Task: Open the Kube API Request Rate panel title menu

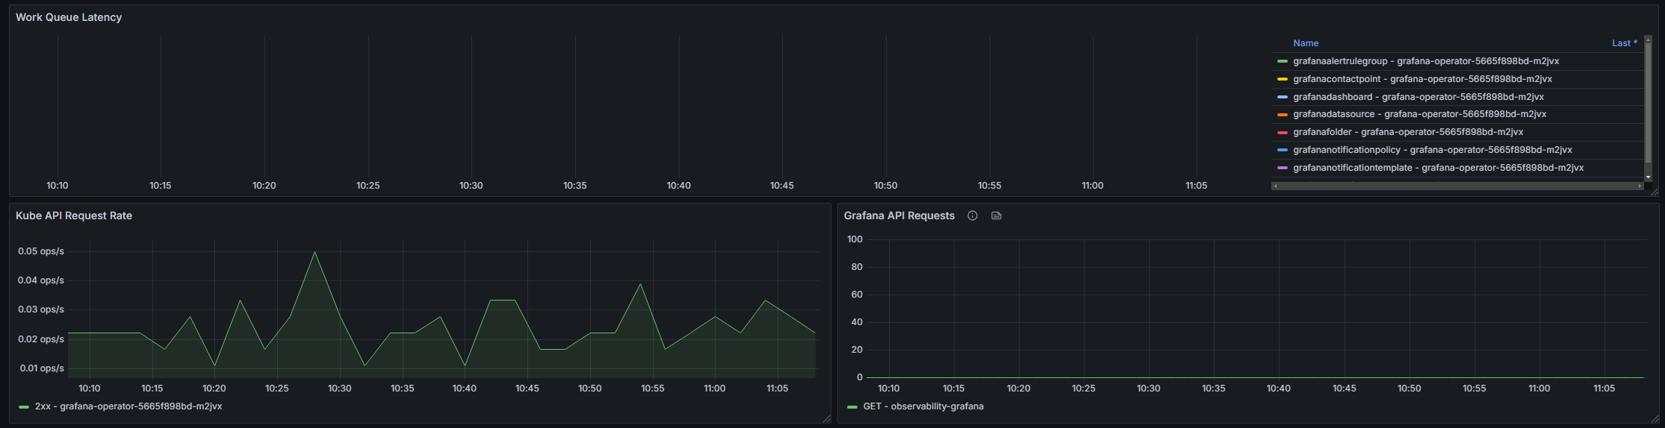Action: [74, 215]
